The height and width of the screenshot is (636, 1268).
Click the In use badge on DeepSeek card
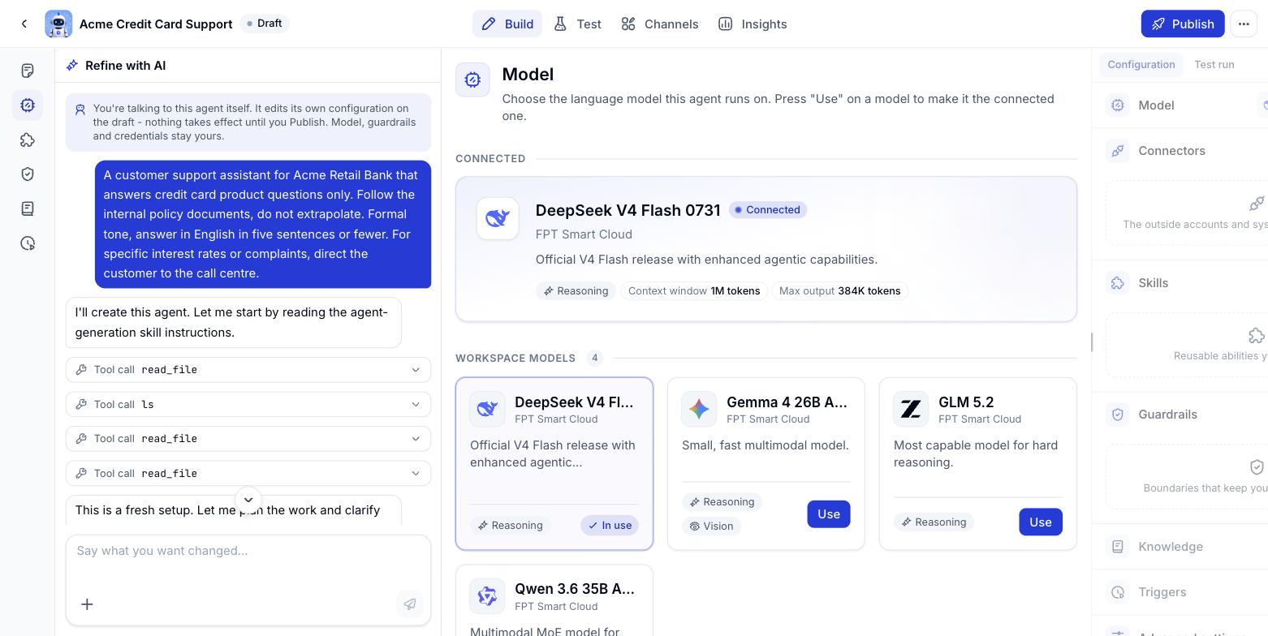pyautogui.click(x=610, y=526)
